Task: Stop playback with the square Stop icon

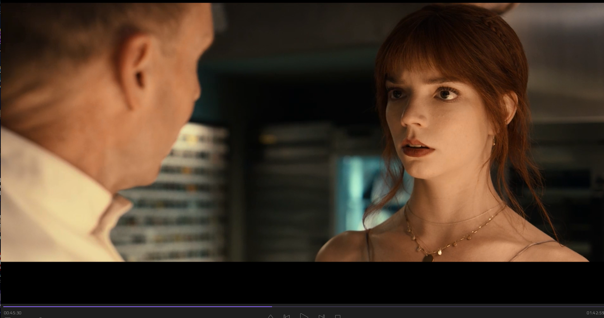Action: 338,317
